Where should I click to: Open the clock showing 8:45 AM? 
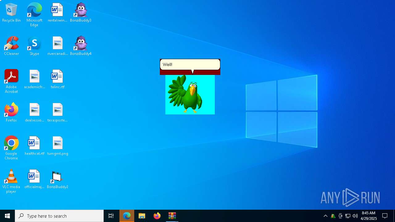(x=369, y=216)
